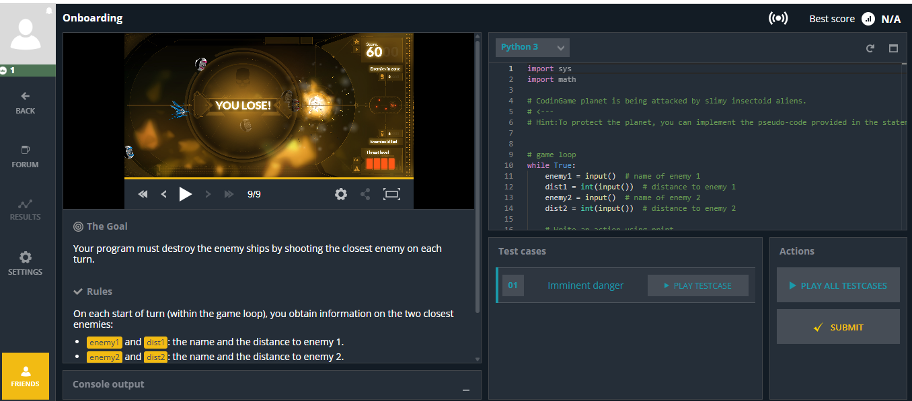The width and height of the screenshot is (912, 401).
Task: Enter fullscreen replay view
Action: click(x=391, y=194)
